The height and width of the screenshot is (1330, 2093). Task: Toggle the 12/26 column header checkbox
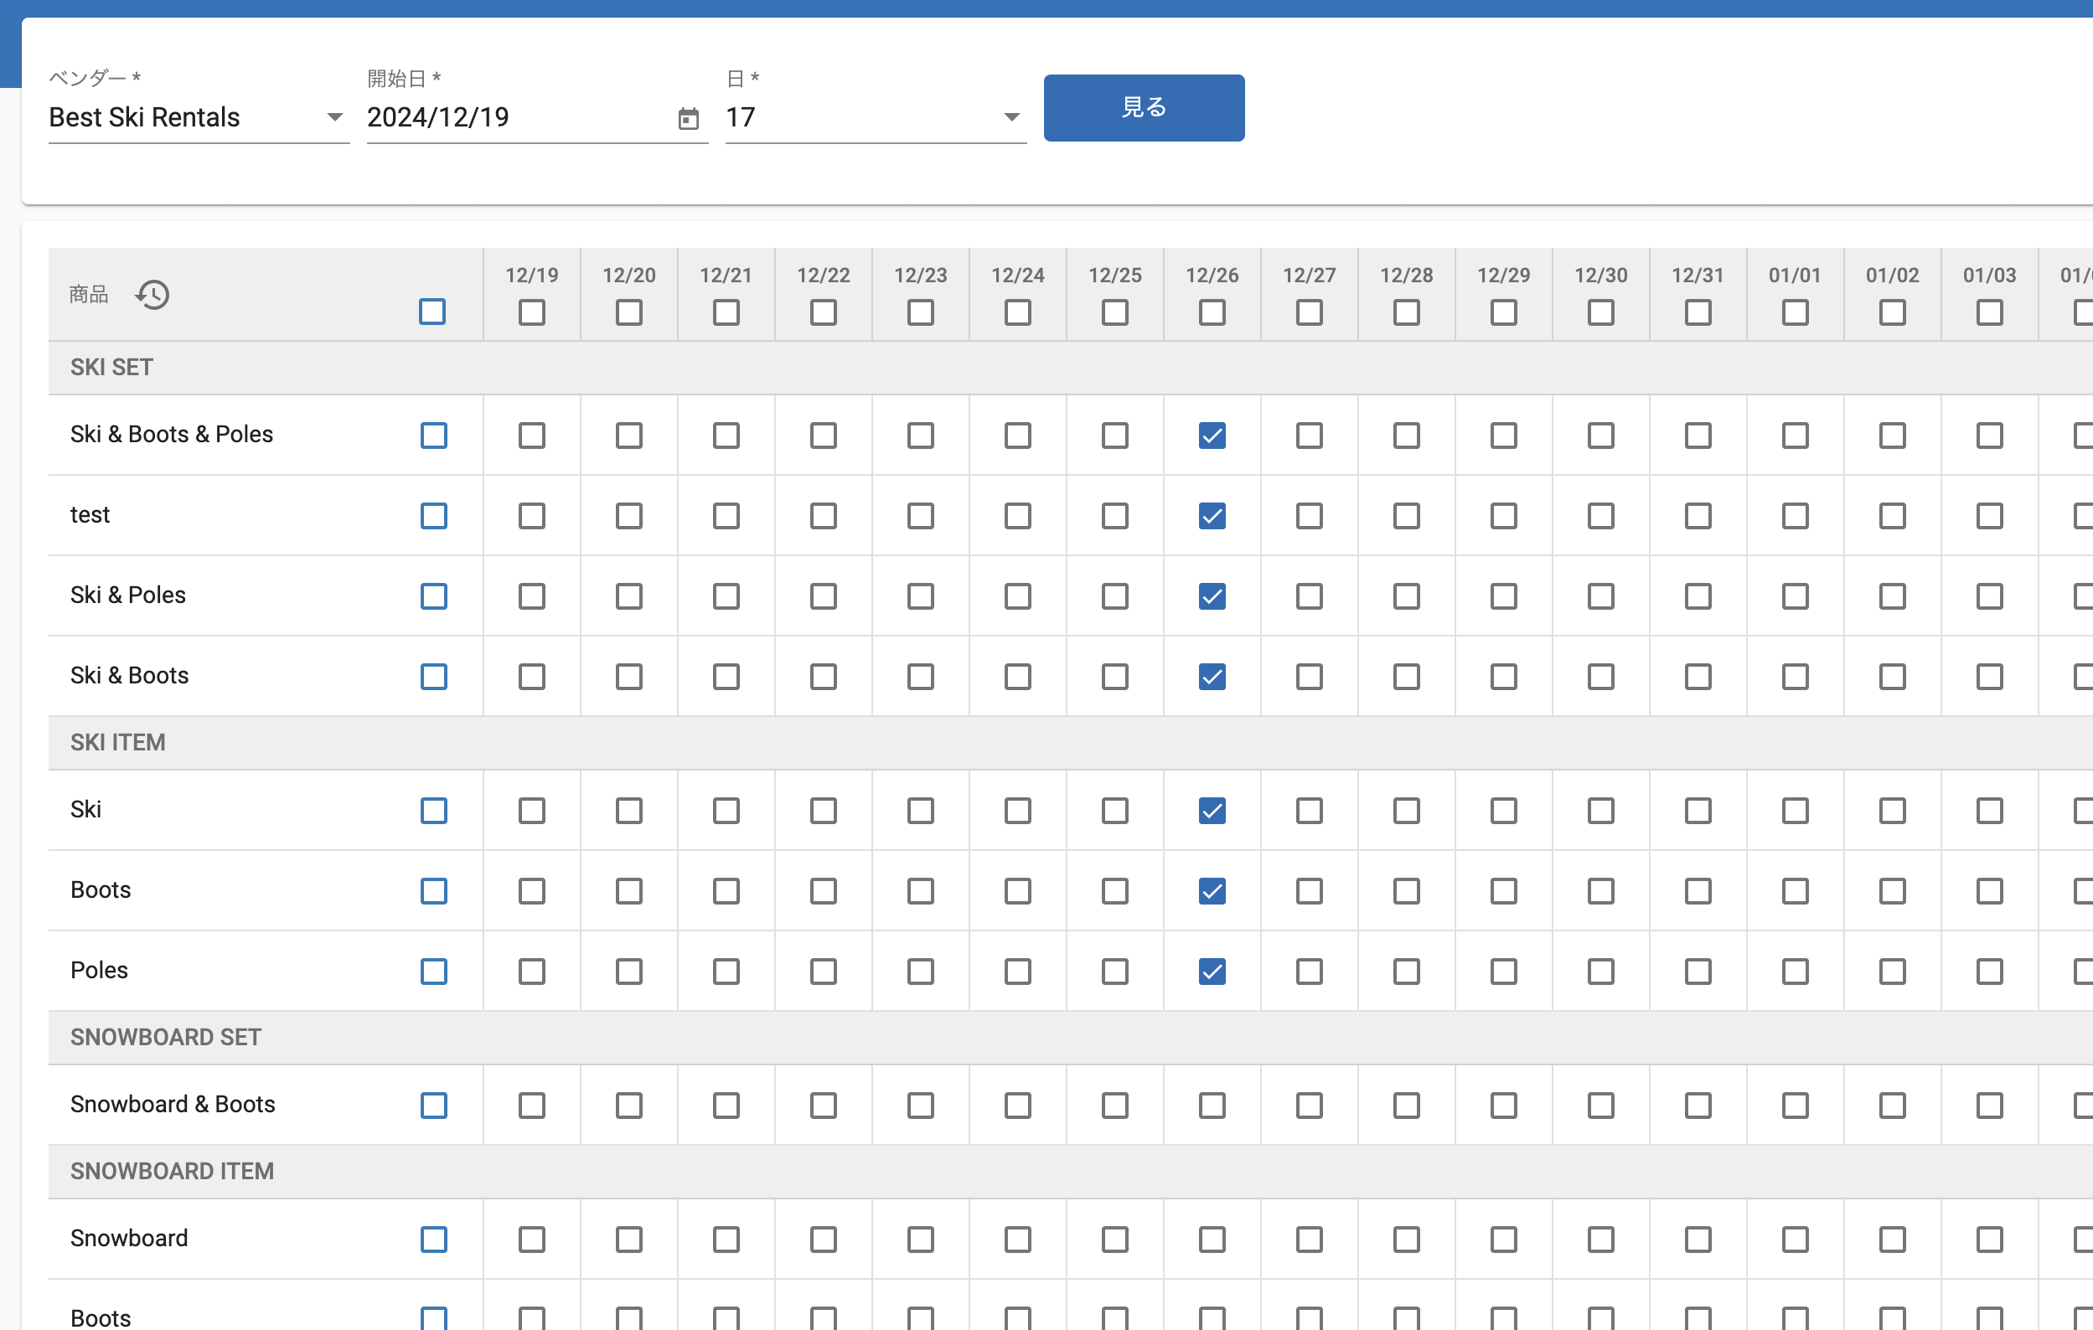point(1212,312)
